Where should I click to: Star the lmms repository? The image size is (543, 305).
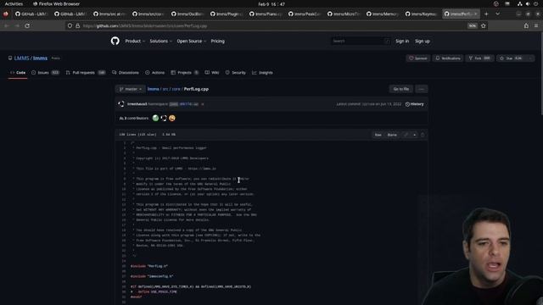(x=511, y=58)
